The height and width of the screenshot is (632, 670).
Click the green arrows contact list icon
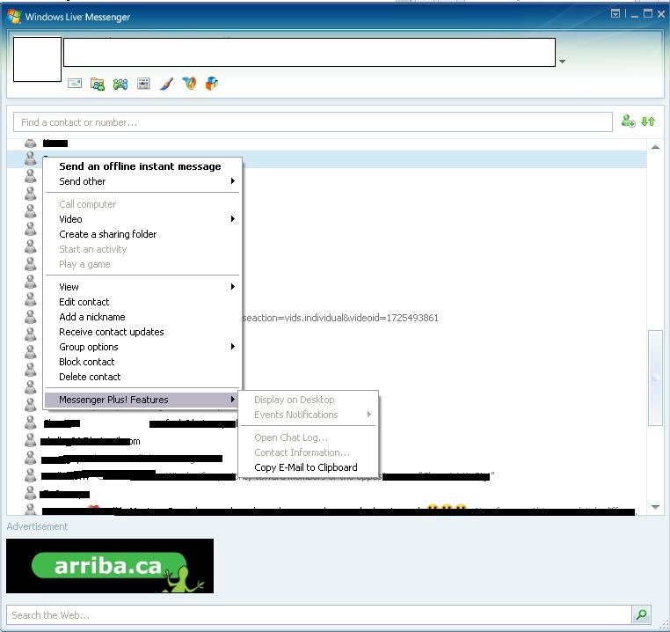648,121
